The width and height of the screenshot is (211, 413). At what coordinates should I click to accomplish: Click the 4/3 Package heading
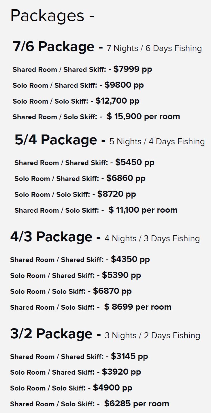51,237
